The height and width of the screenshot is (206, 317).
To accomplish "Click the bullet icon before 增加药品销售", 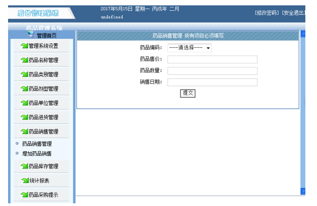I will click(x=17, y=153).
